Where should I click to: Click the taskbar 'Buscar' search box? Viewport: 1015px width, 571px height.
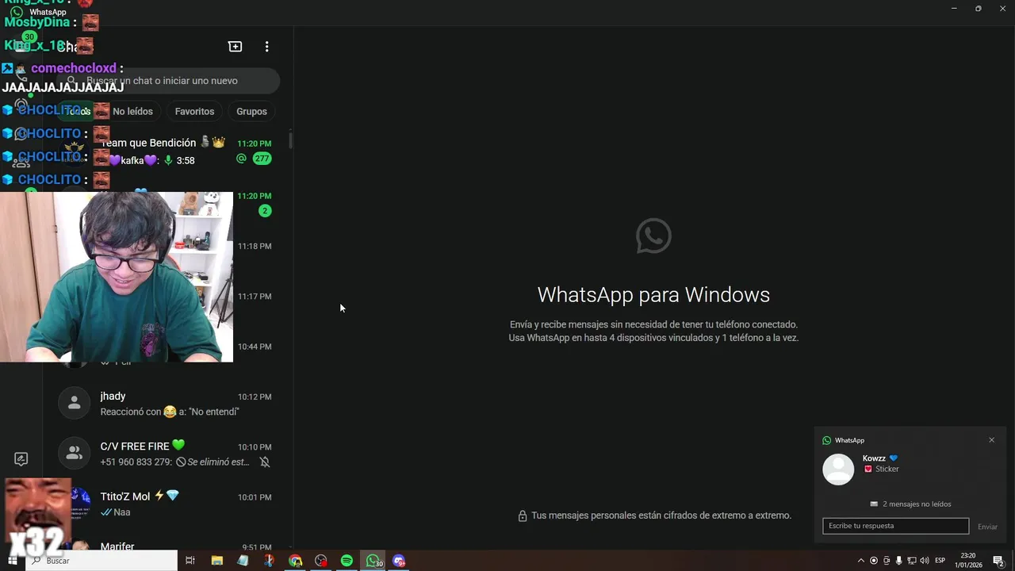101,561
